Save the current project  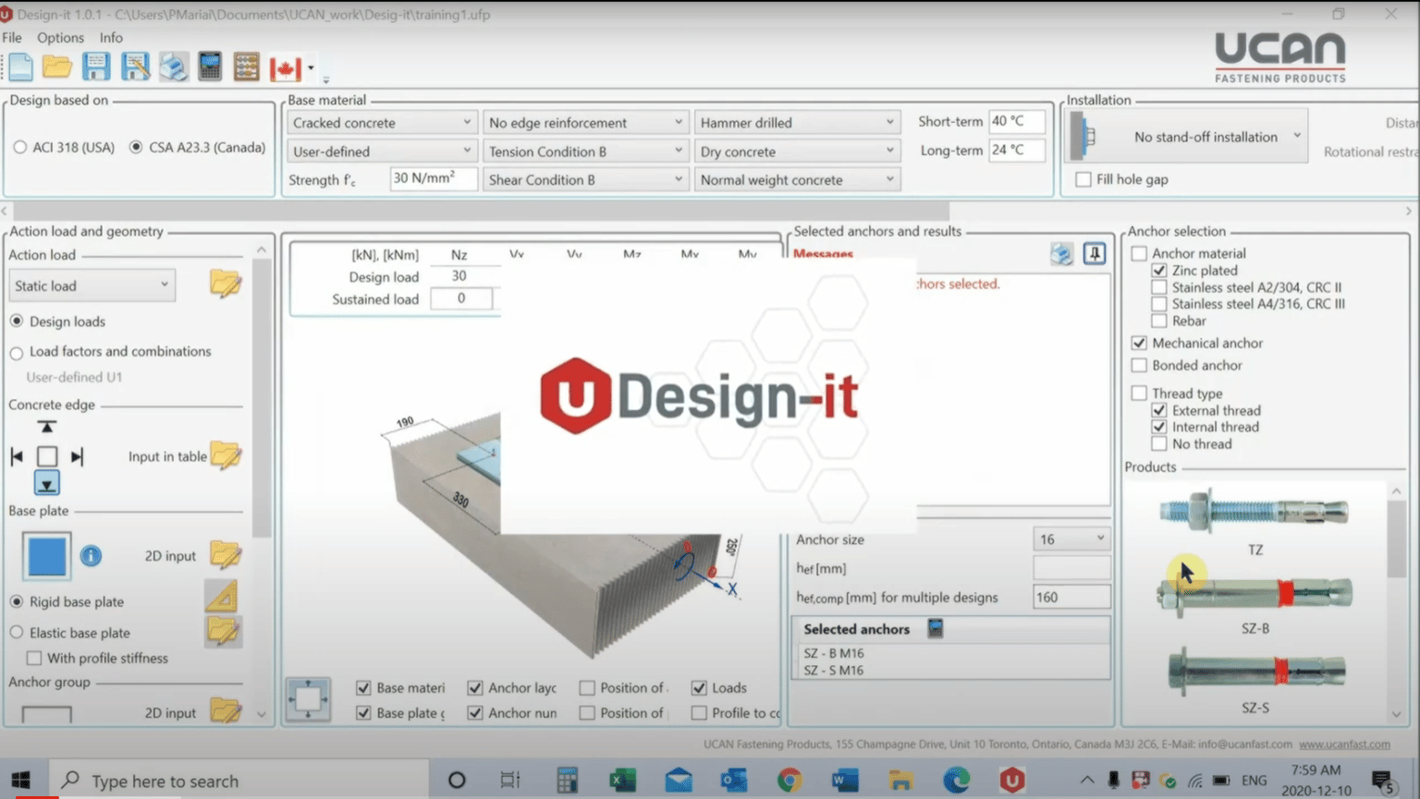(96, 67)
